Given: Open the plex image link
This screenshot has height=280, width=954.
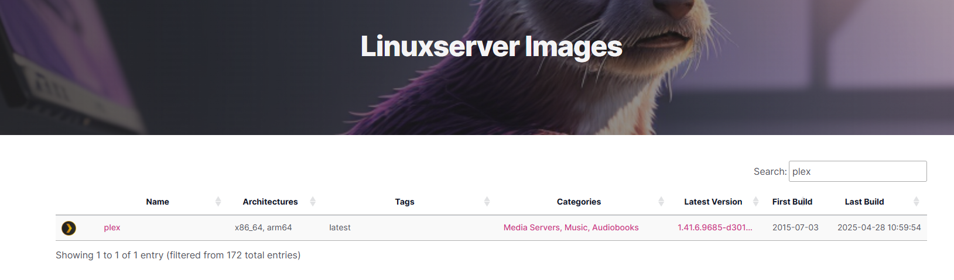Looking at the screenshot, I should pyautogui.click(x=112, y=228).
